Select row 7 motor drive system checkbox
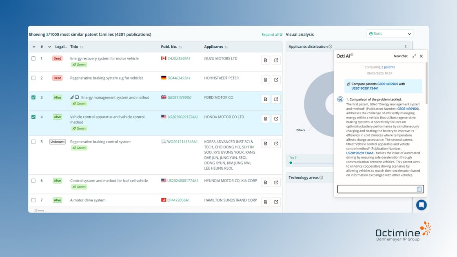The image size is (457, 257). click(33, 200)
